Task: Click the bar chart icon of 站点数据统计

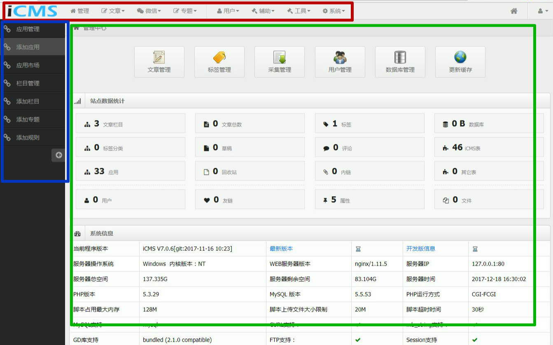Action: (x=77, y=101)
